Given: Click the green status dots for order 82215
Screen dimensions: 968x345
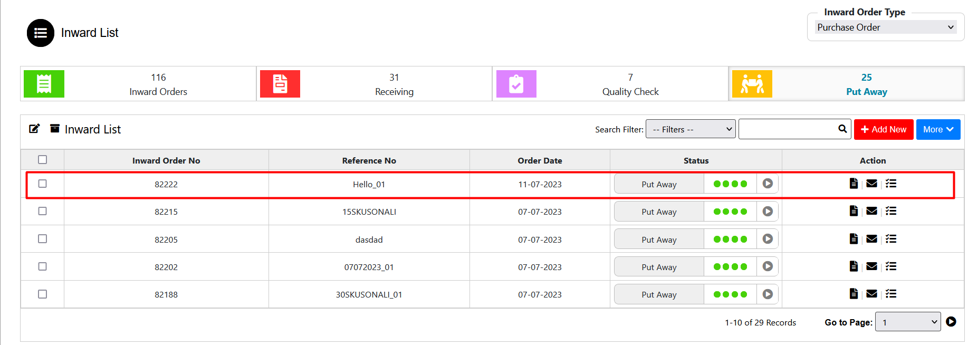Looking at the screenshot, I should click(x=730, y=212).
